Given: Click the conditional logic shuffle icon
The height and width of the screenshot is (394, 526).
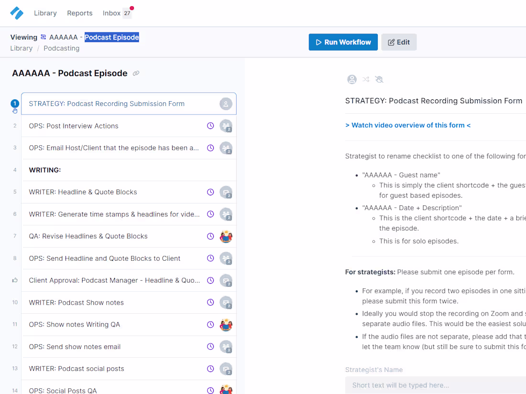Looking at the screenshot, I should pyautogui.click(x=366, y=79).
